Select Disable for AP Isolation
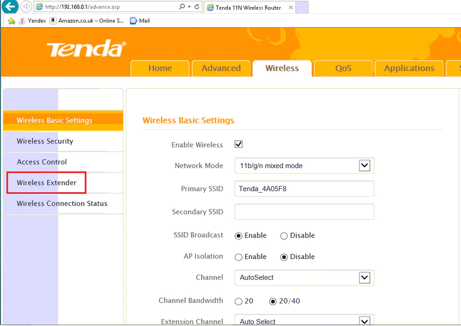 284,257
